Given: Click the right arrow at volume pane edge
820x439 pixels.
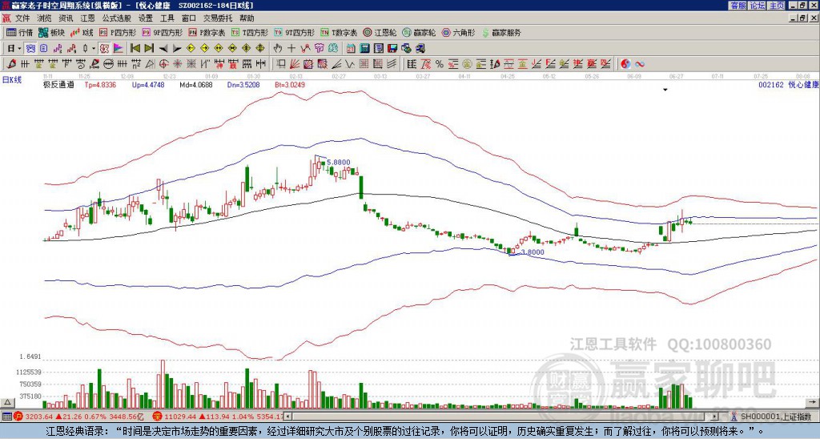Looking at the screenshot, I should tap(813, 402).
